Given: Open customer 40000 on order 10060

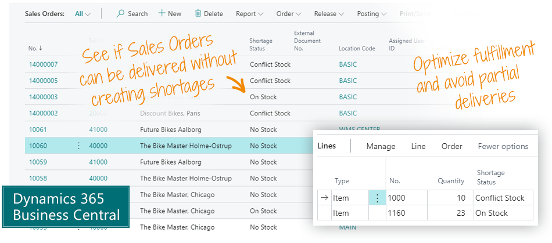Looking at the screenshot, I should coord(98,146).
